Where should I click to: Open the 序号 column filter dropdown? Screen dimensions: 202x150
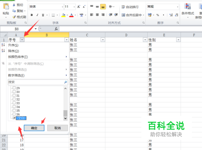tap(22, 40)
